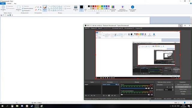The width and height of the screenshot is (192, 108).
Task: Click the Select rectangle tool in Paint
Action: [x=19, y=7]
